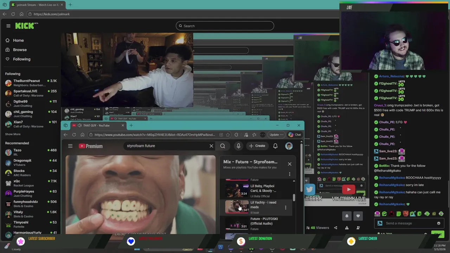Expand Show more under Following
This screenshot has height=253, width=450.
[13, 134]
